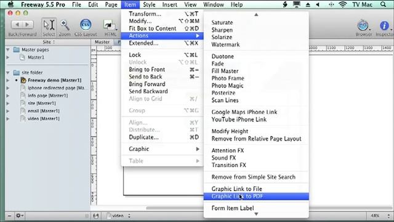394x222 pixels.
Task: Collapse the site folder triangle
Action: [8, 73]
